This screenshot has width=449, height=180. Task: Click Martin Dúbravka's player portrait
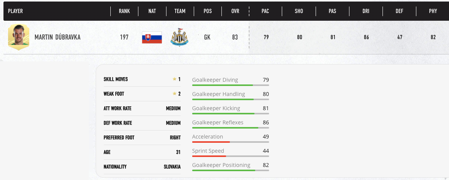point(18,37)
